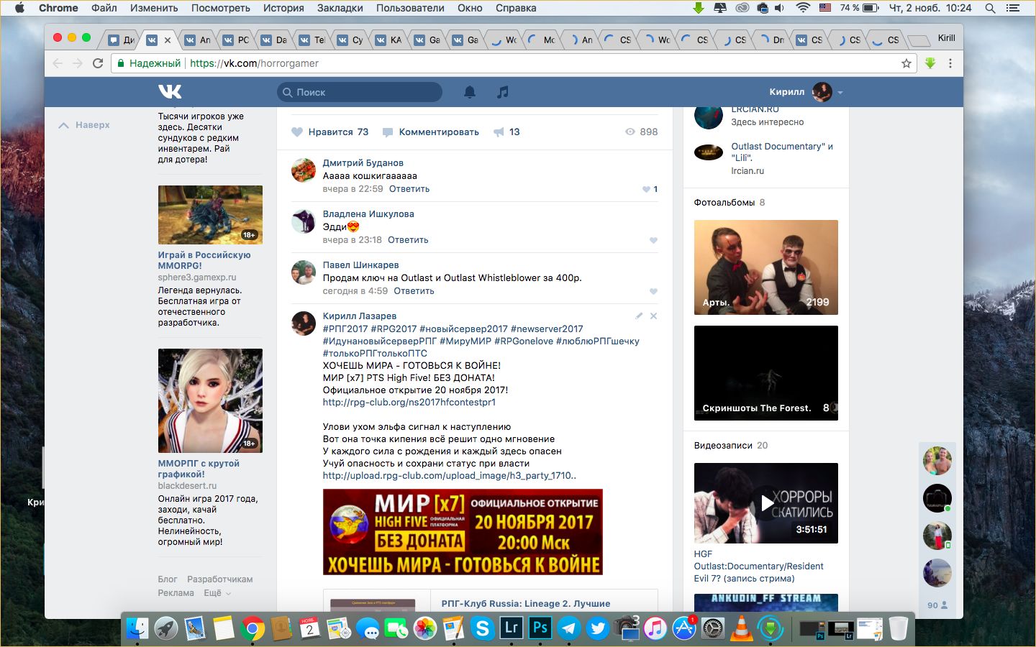Open the rpg-club.org/ns2017hfcontestpr1 link

[x=409, y=402]
